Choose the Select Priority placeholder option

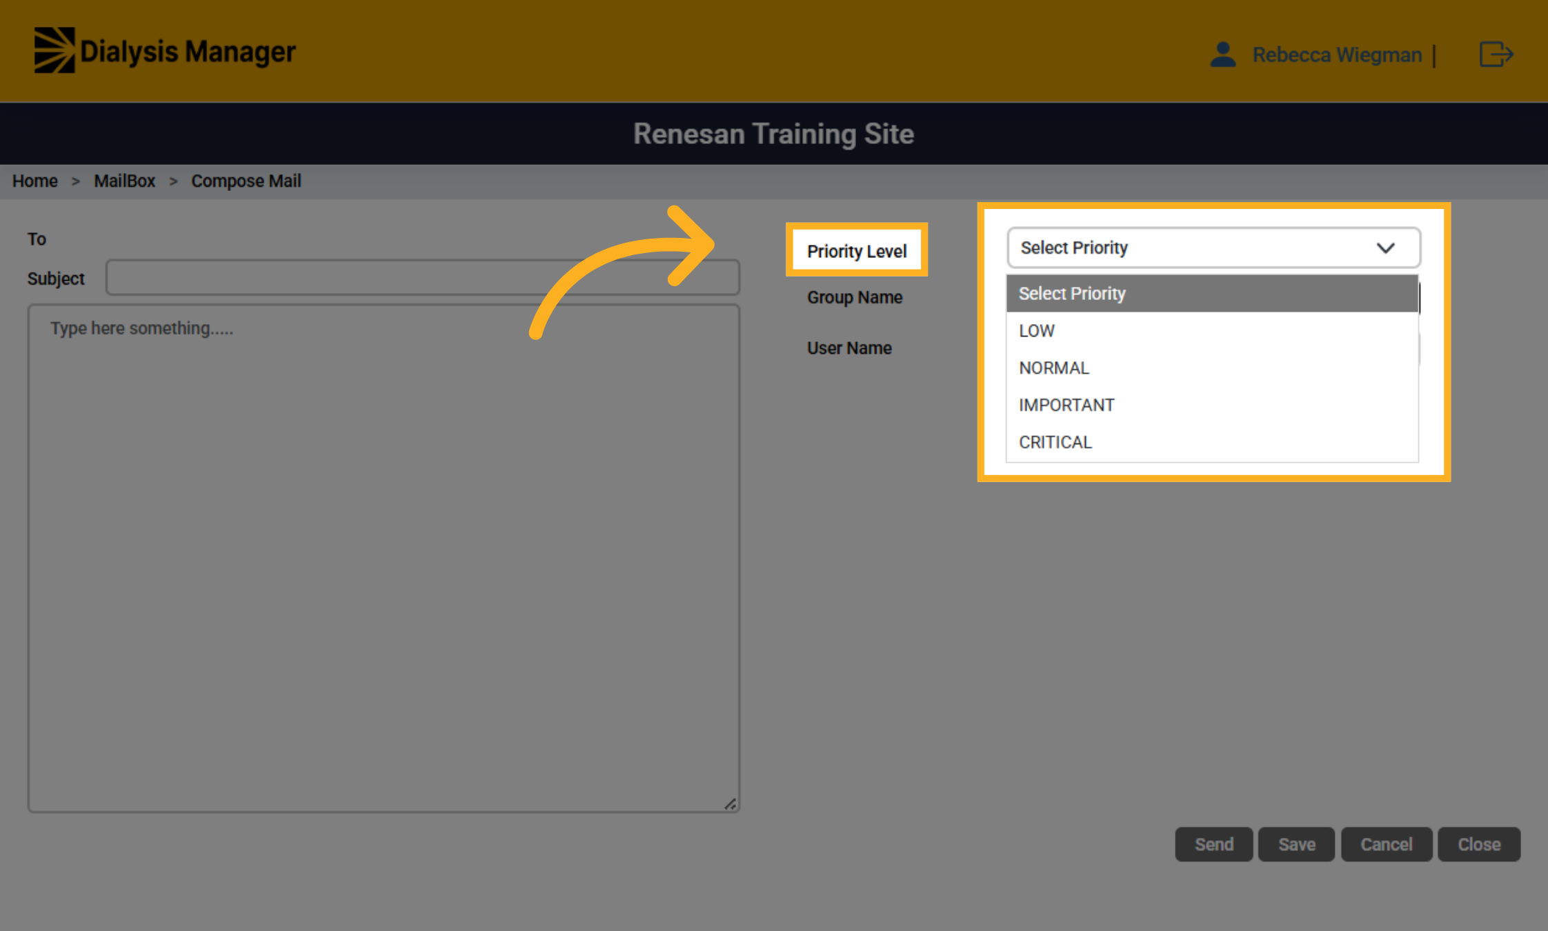1212,294
